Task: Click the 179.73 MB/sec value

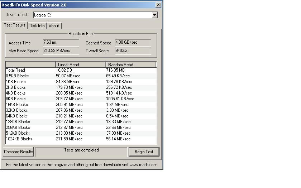Action: [69, 87]
